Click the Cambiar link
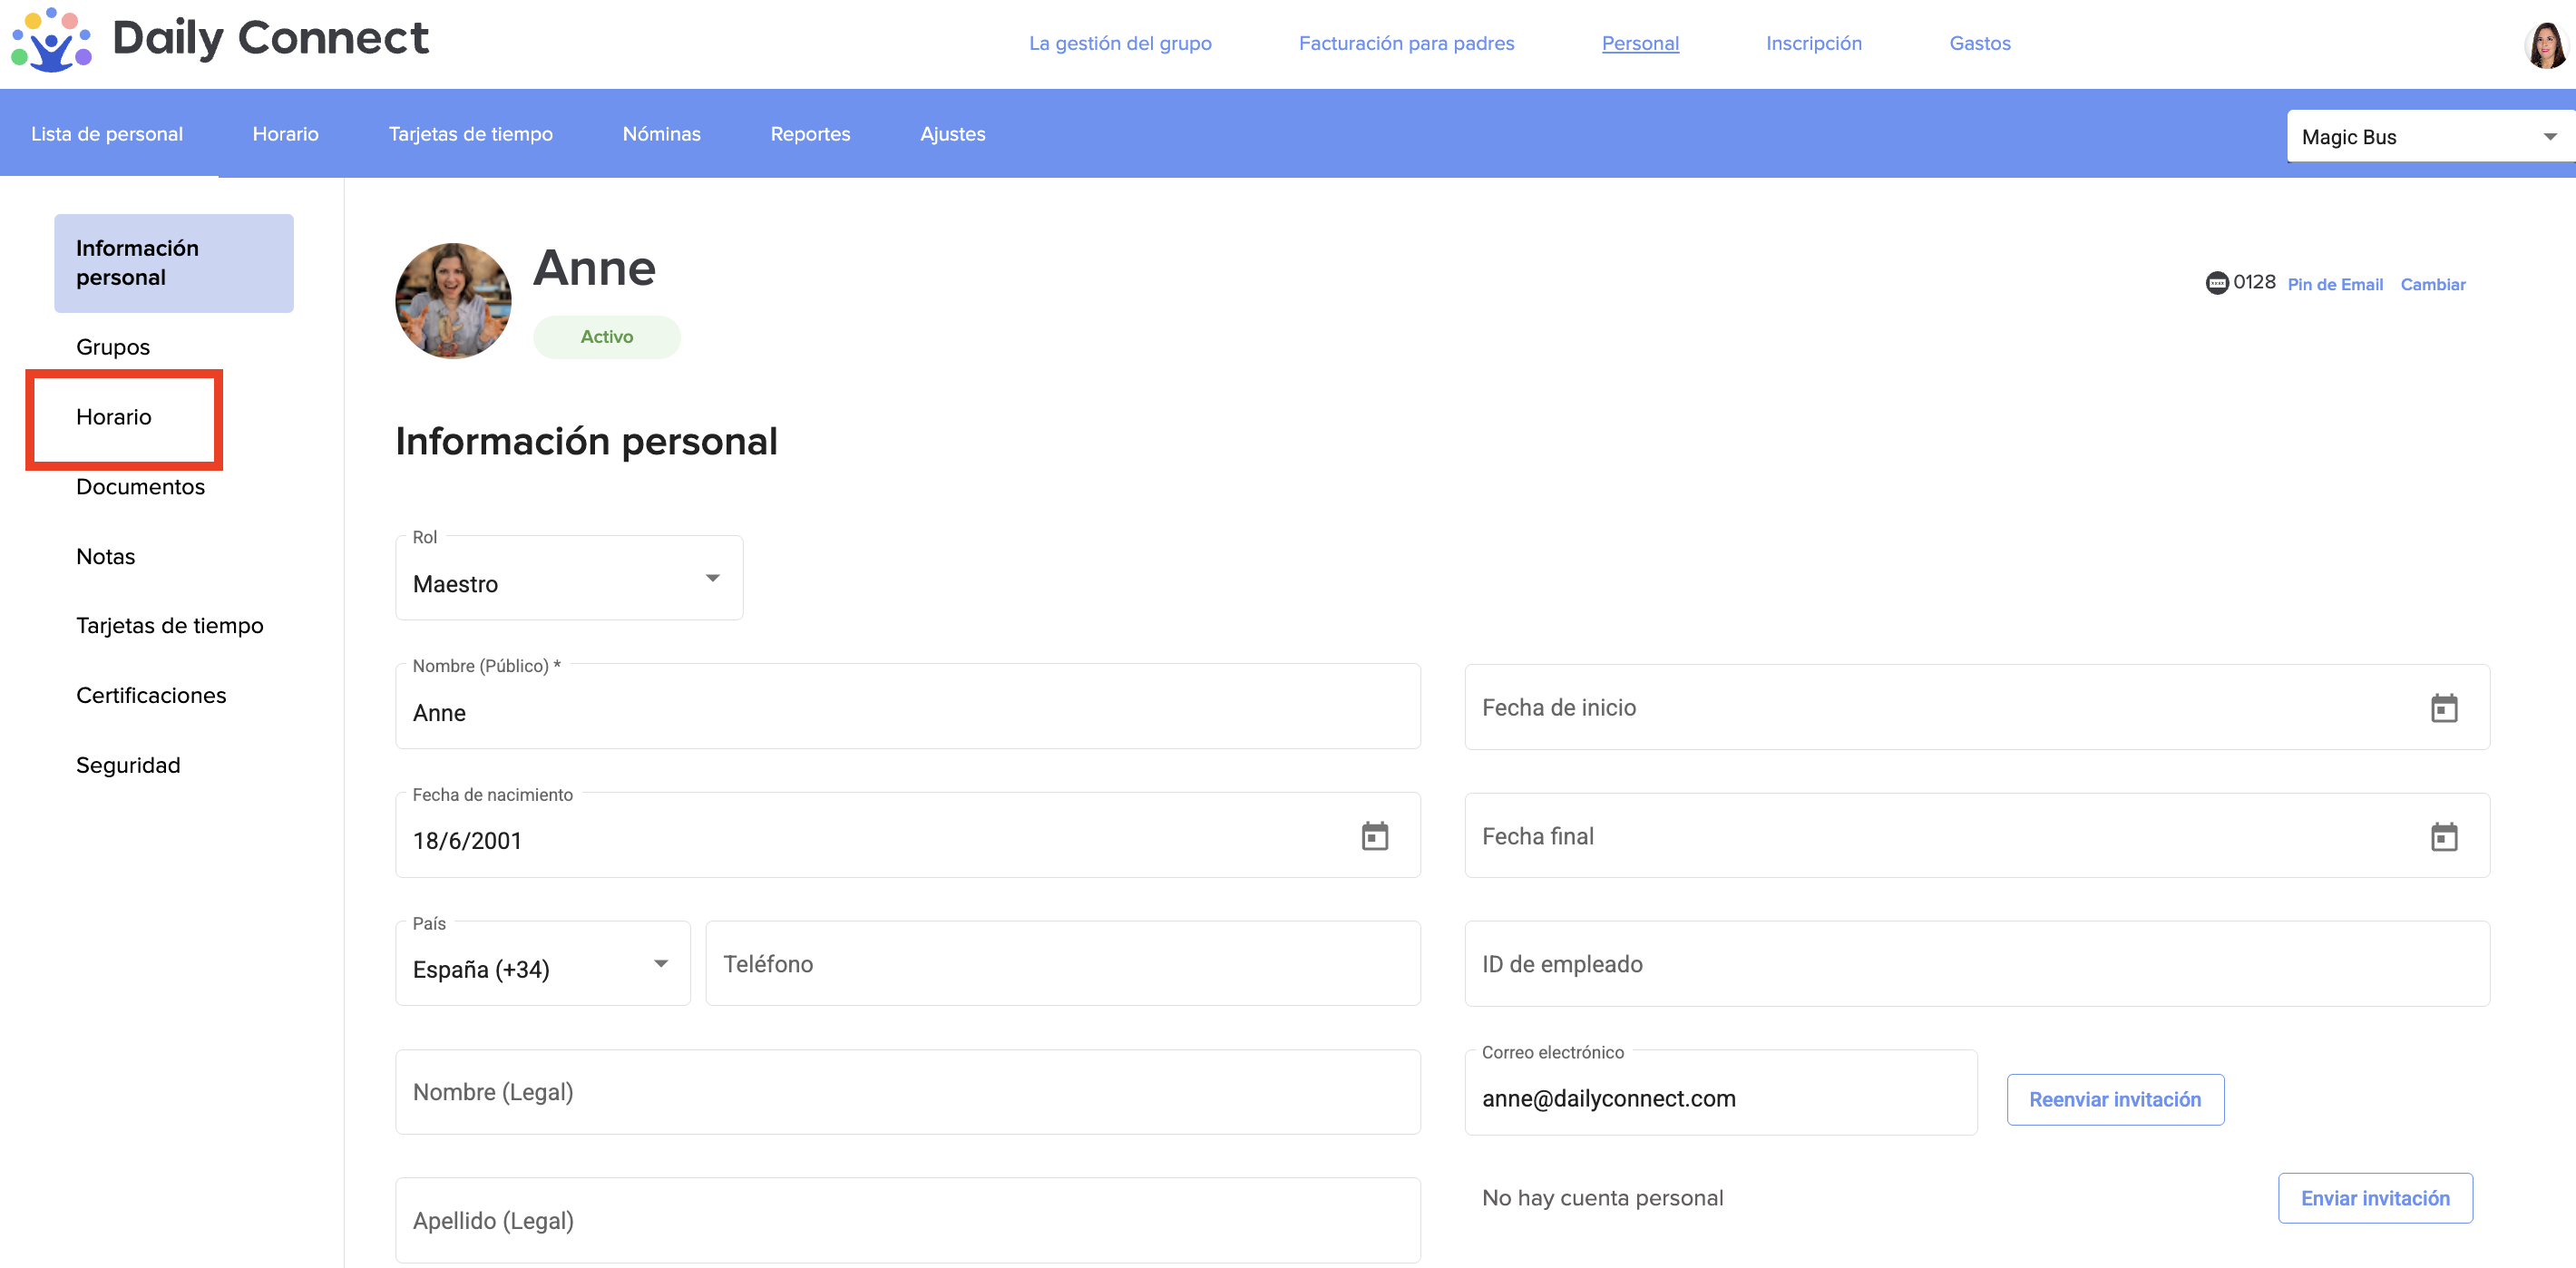2576x1268 pixels. (2432, 285)
